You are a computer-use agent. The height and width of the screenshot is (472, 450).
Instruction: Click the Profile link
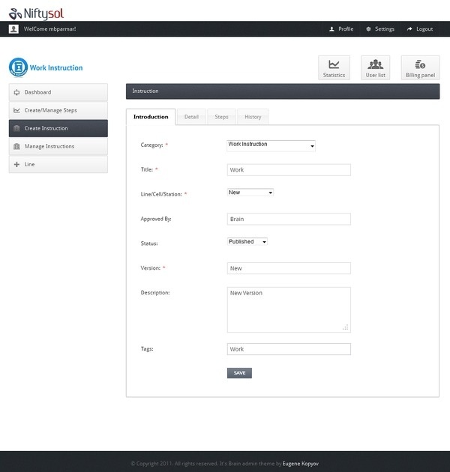[346, 29]
